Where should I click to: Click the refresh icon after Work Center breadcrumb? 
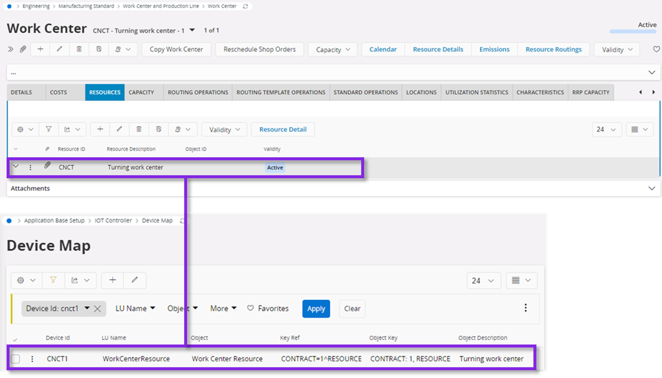(245, 6)
